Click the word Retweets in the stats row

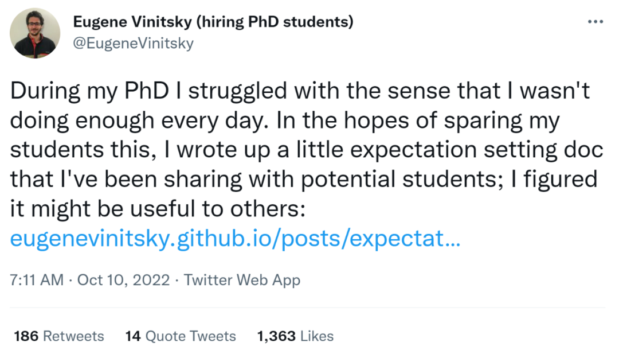click(x=74, y=336)
